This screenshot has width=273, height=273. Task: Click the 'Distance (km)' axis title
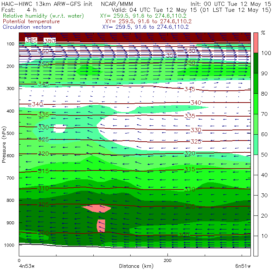click(136, 266)
